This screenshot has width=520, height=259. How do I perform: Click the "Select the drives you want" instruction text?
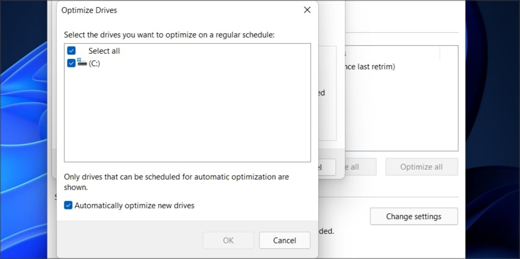[x=169, y=35]
